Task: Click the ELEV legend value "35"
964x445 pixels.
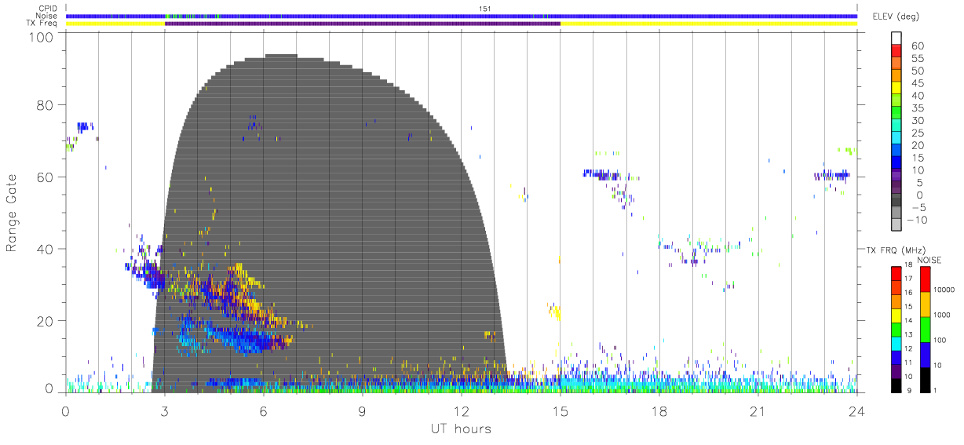Action: pos(916,108)
